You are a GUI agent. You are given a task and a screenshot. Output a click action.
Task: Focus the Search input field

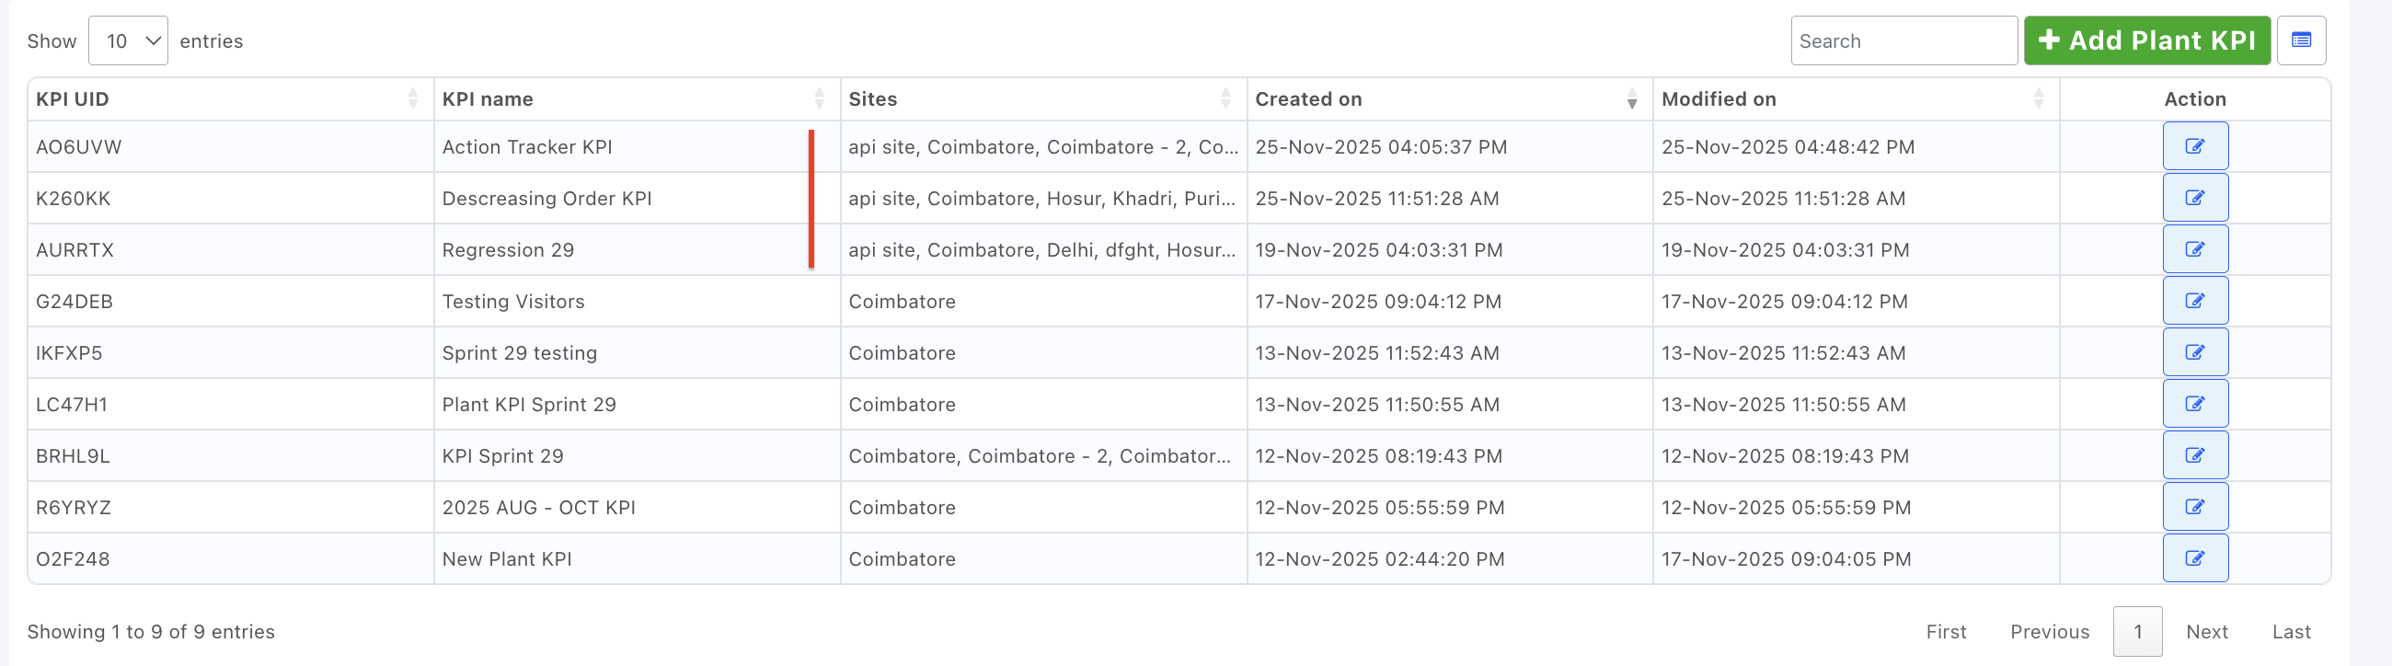(x=1903, y=40)
